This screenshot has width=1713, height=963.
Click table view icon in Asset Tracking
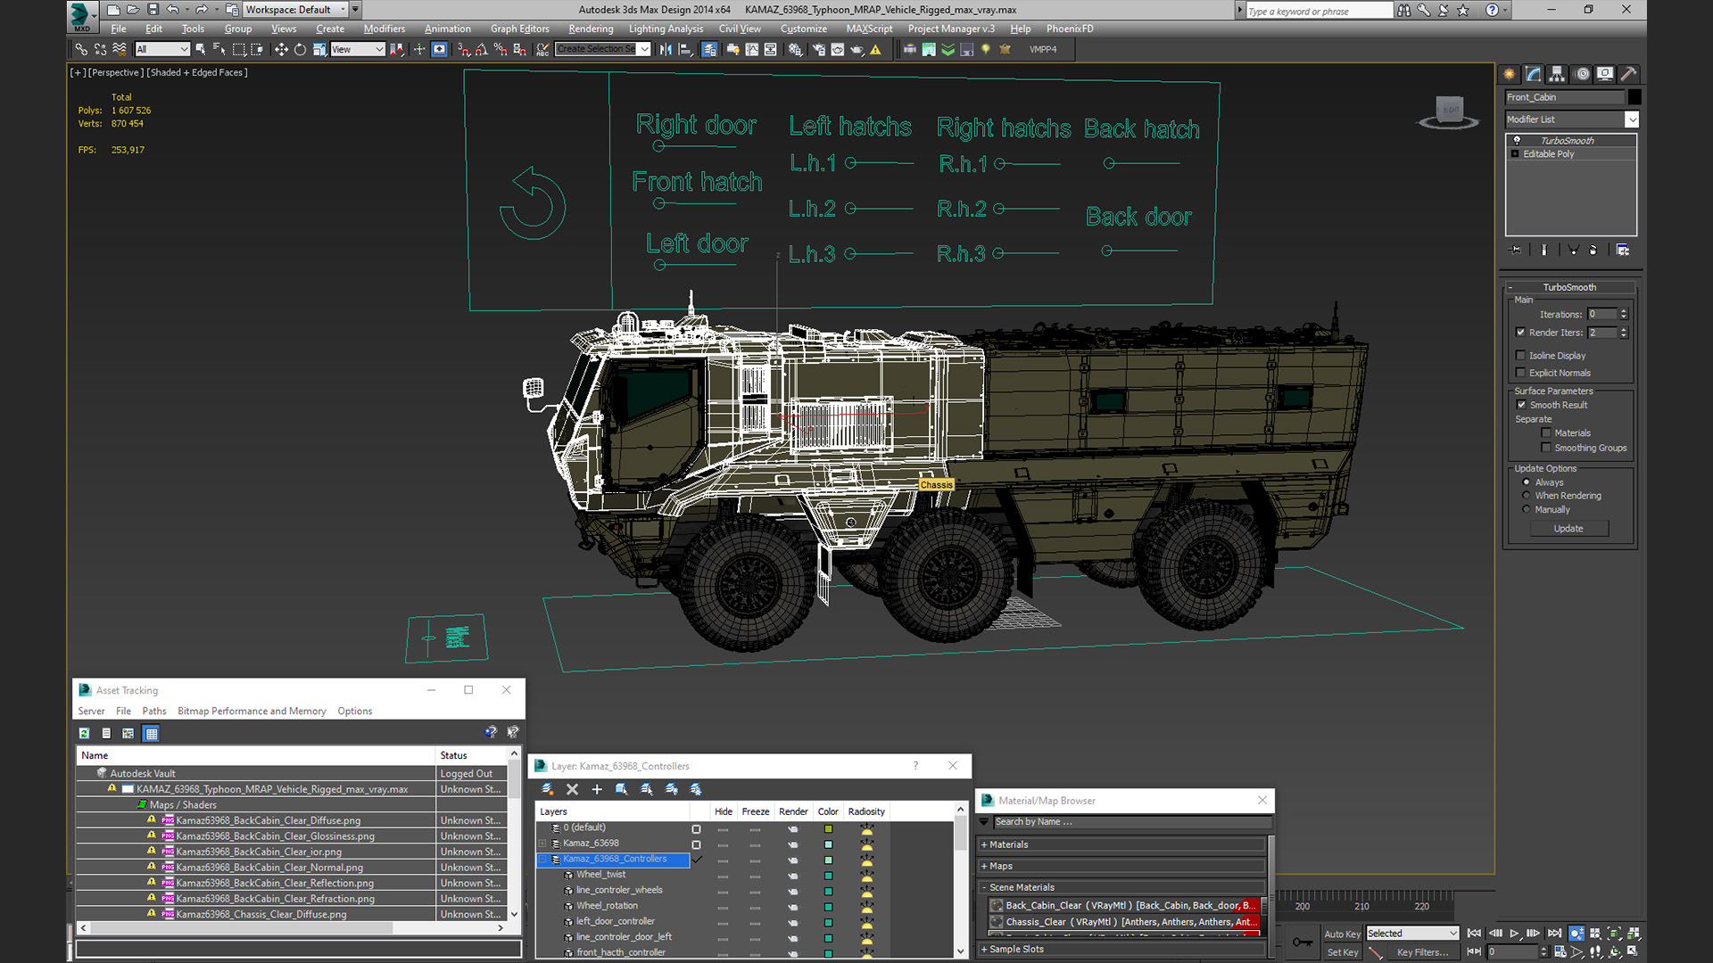pyautogui.click(x=152, y=733)
